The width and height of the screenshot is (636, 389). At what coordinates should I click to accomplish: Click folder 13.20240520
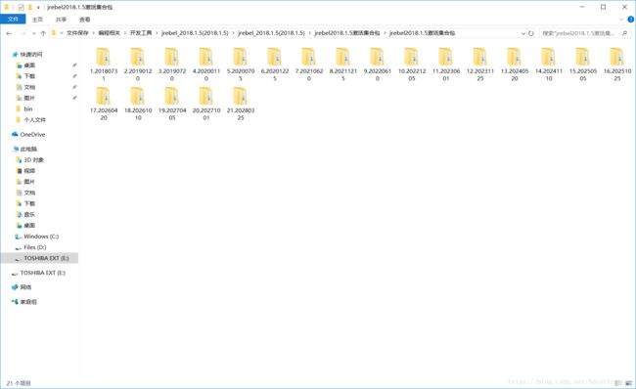tap(515, 65)
